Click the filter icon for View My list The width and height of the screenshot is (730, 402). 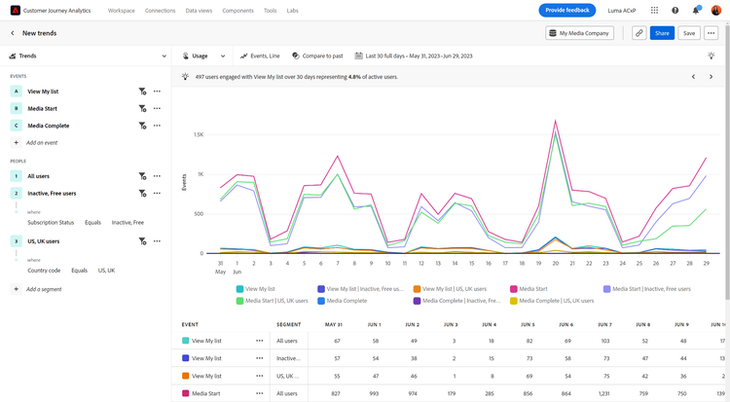(142, 91)
